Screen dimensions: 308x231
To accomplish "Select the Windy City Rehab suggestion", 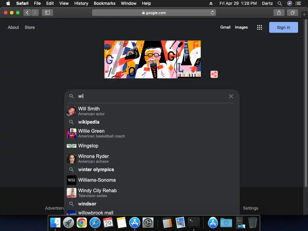I will pos(152,193).
